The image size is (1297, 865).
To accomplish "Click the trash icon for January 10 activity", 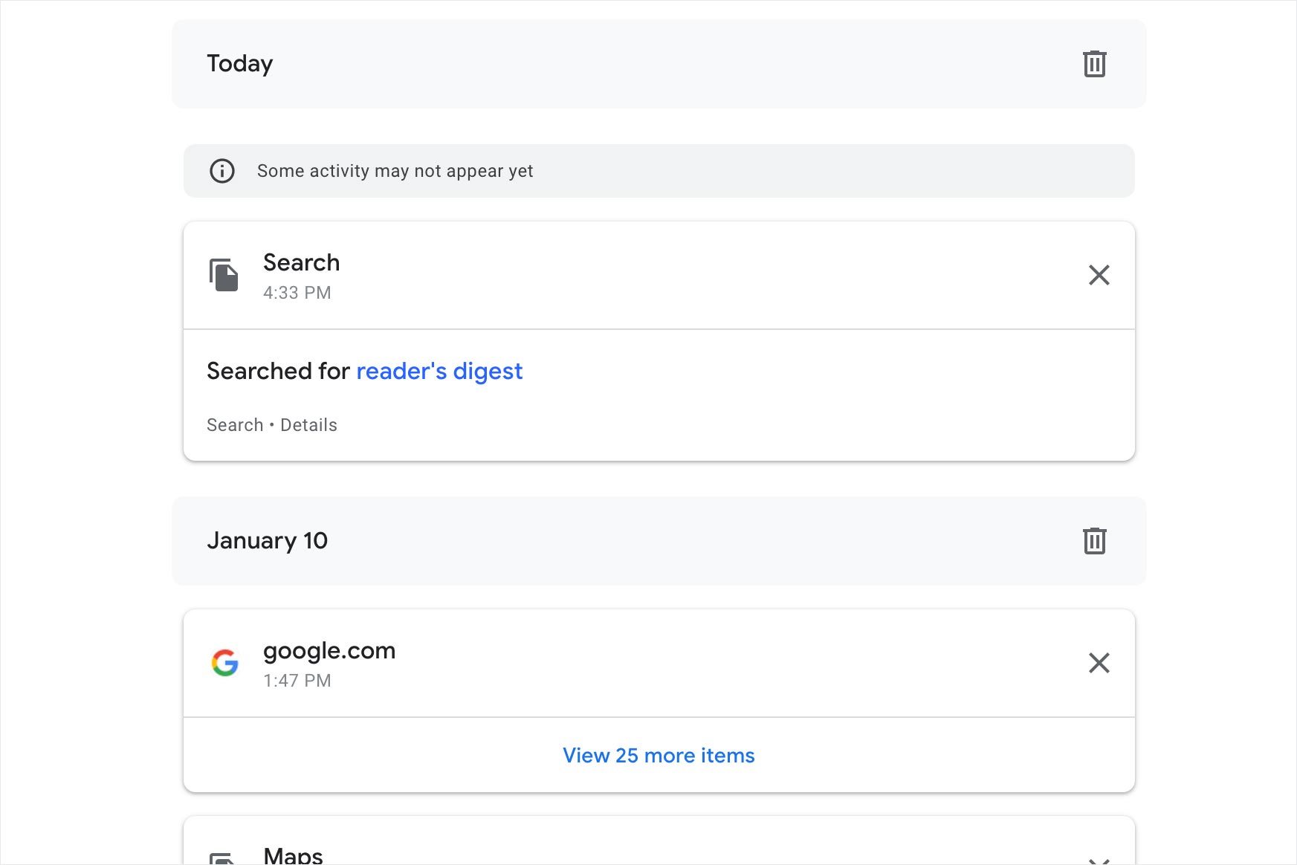I will click(x=1093, y=541).
